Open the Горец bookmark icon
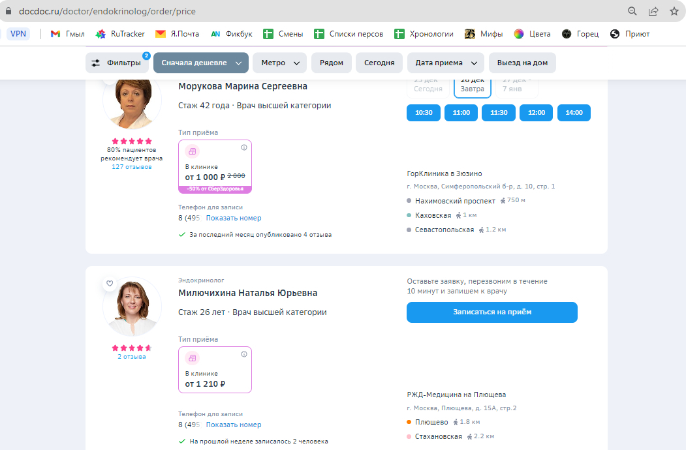Screen dimensions: 686x450 click(x=567, y=34)
